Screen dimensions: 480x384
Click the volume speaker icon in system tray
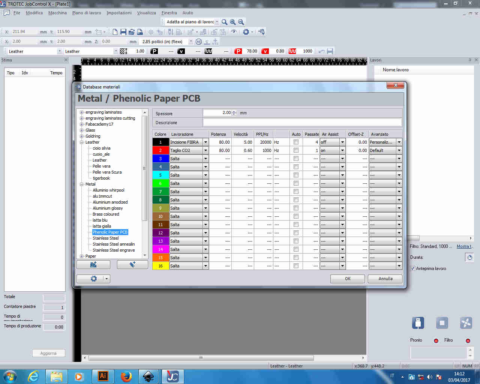(430, 377)
